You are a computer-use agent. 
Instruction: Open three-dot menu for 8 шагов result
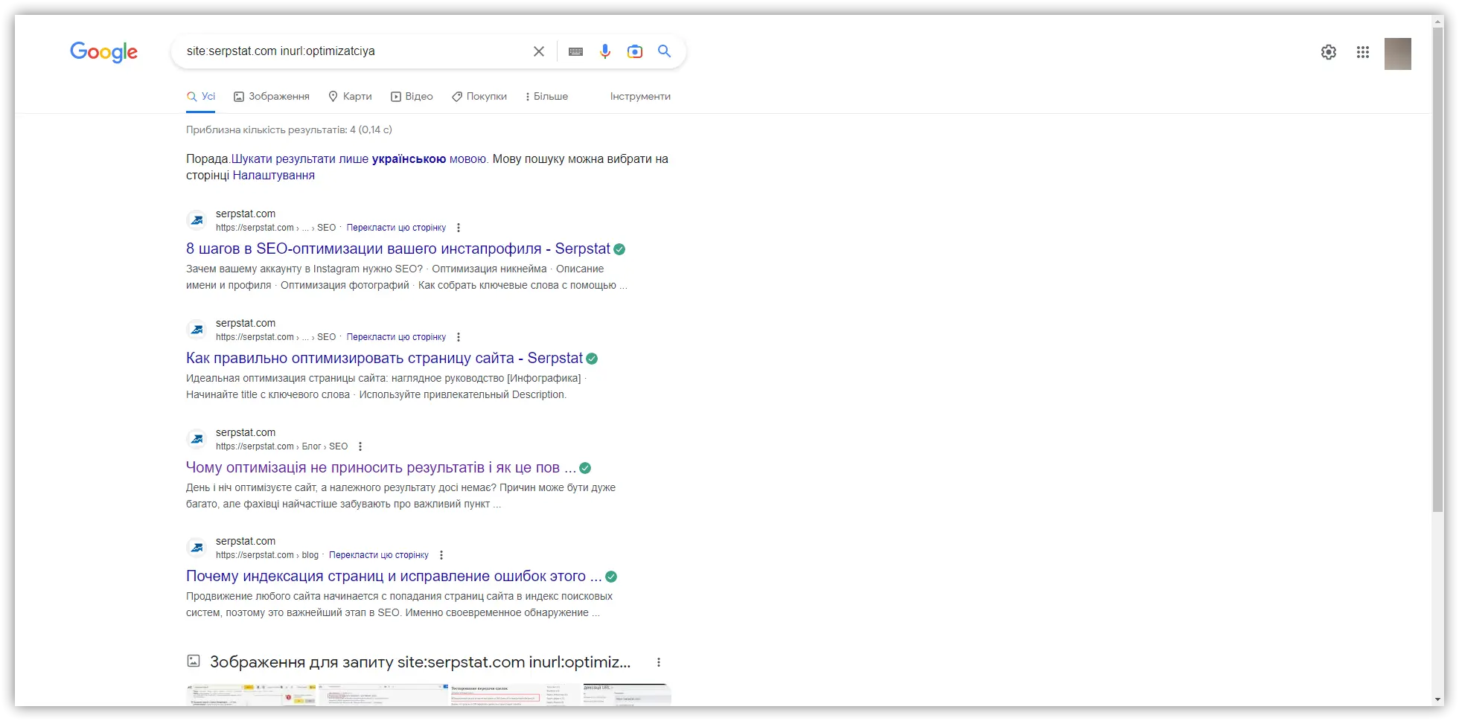pyautogui.click(x=459, y=228)
